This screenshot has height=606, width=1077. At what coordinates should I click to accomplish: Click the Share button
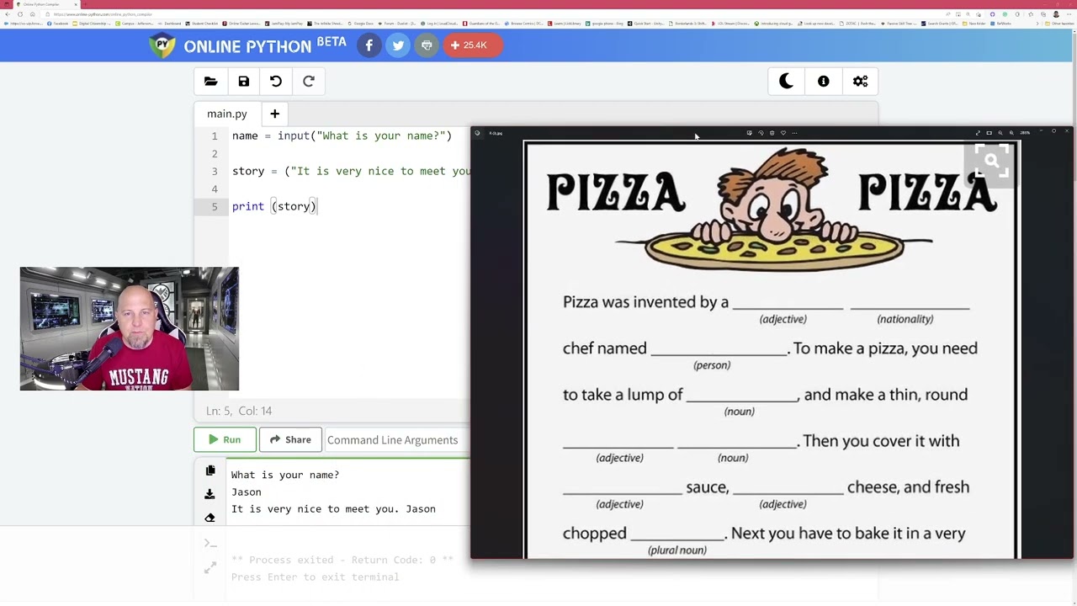[x=290, y=439]
